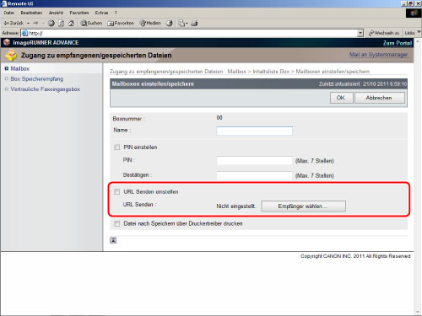Open the Medien toolbar button
This screenshot has height=316, width=422.
tap(150, 24)
